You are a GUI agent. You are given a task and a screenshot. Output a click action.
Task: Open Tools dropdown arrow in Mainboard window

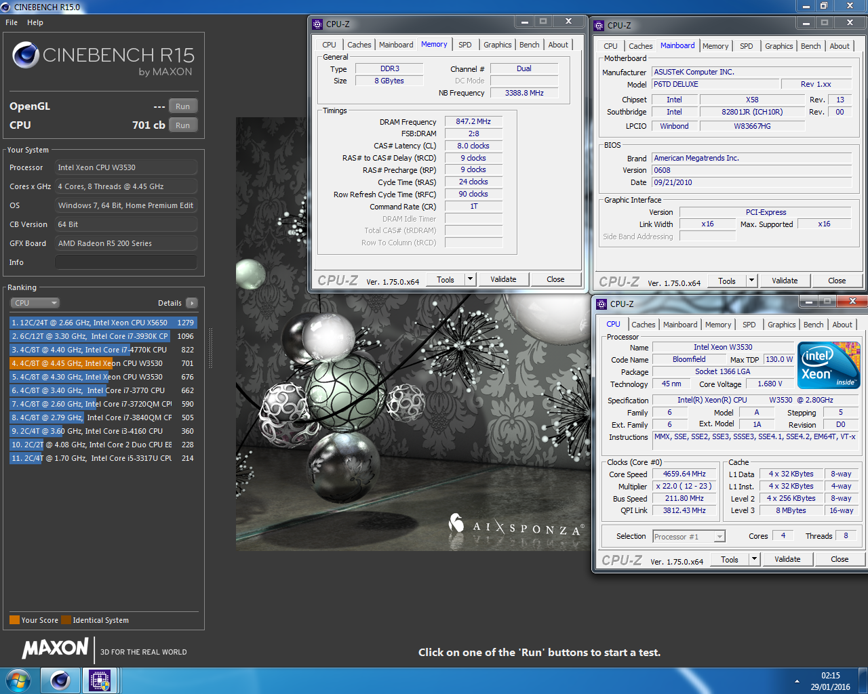click(x=751, y=281)
